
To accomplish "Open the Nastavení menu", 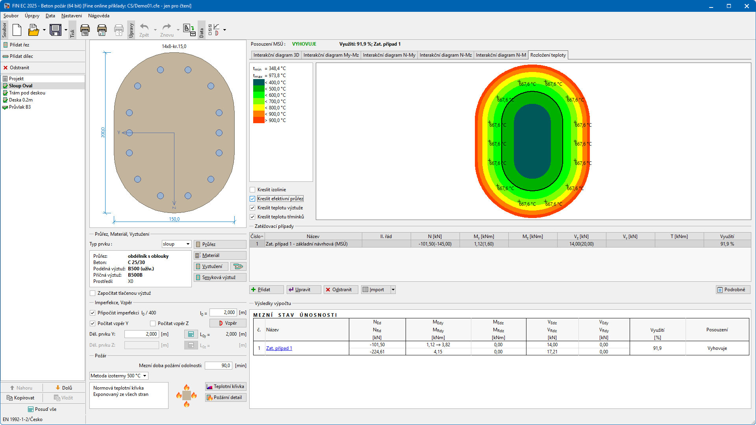I will (x=72, y=16).
